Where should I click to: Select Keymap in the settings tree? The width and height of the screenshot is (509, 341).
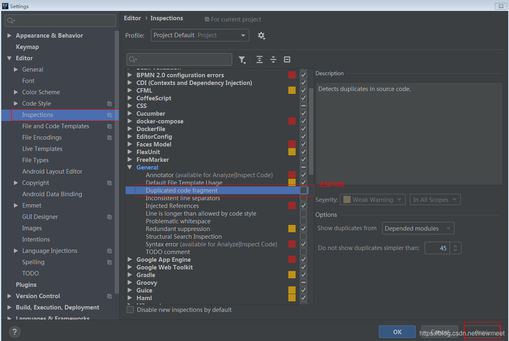point(27,47)
